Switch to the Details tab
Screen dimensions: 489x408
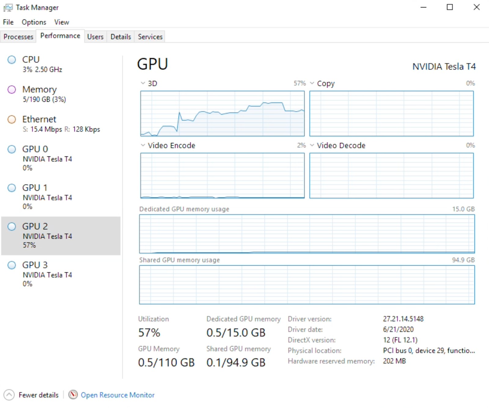pyautogui.click(x=120, y=37)
